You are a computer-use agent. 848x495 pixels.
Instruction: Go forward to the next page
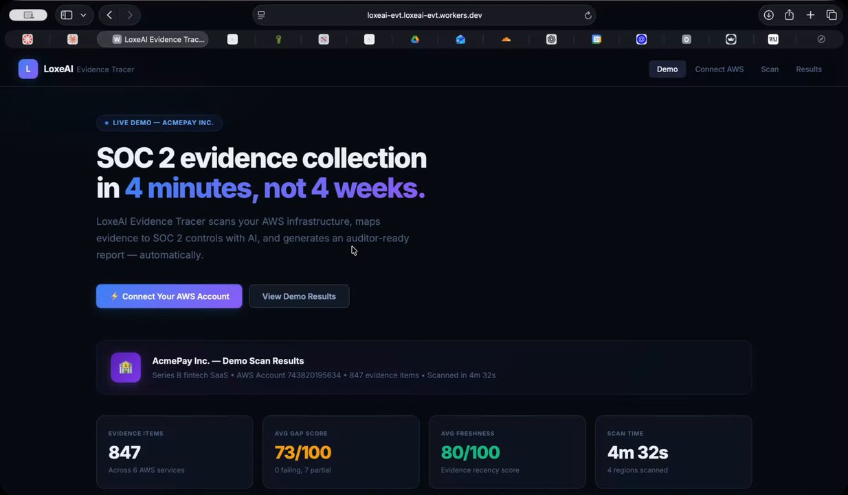click(130, 15)
